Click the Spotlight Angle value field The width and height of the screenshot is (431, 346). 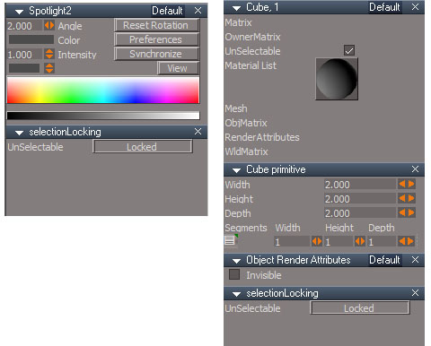(x=24, y=26)
